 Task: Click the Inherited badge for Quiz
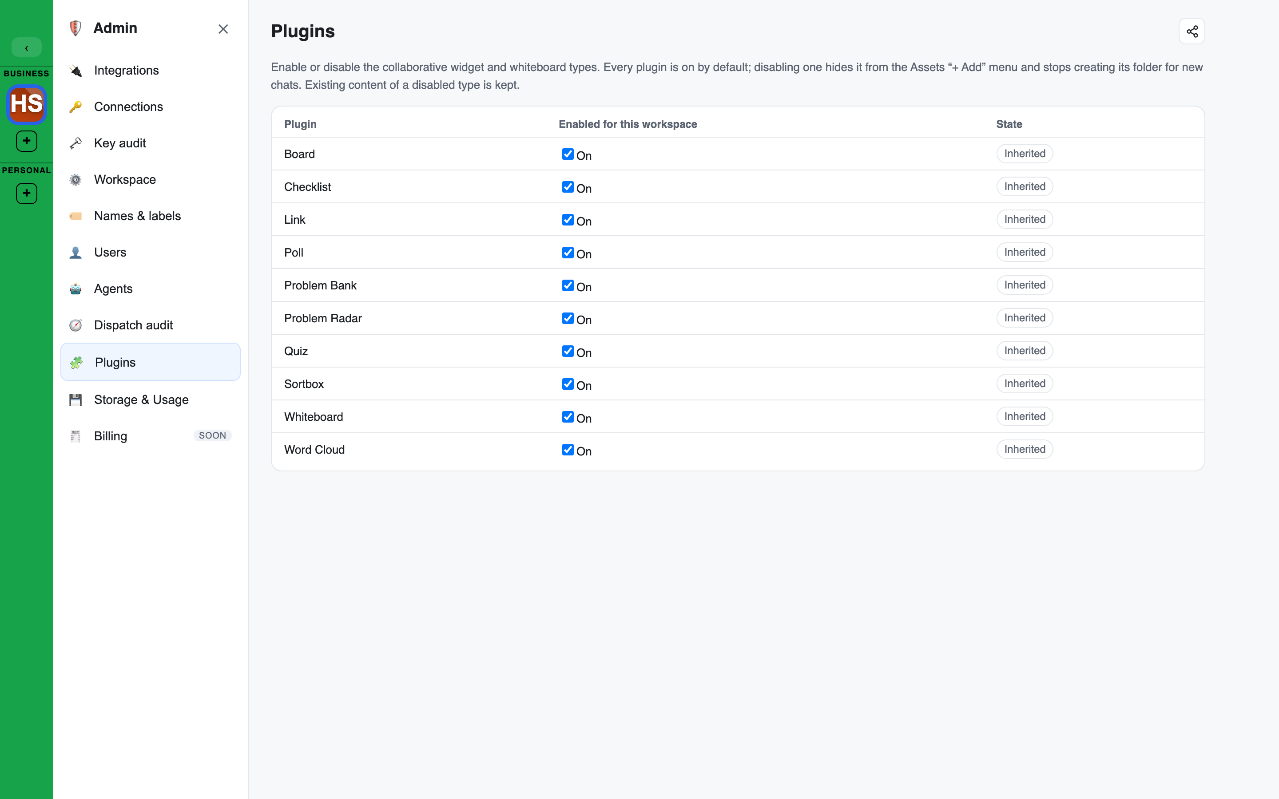tap(1024, 351)
